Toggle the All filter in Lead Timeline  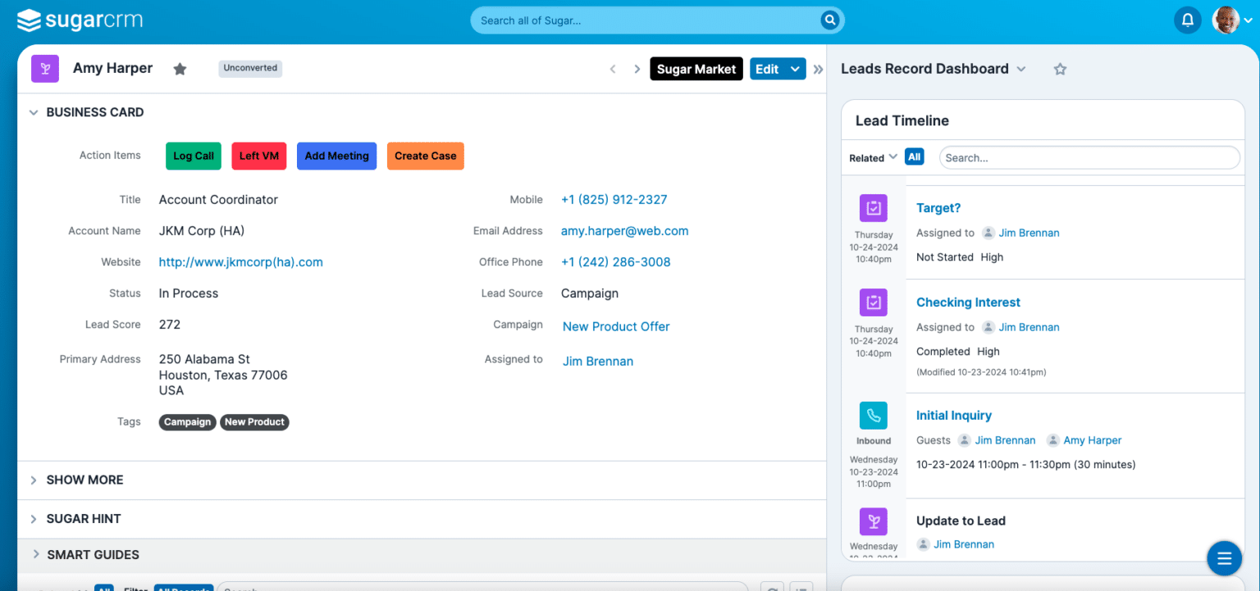[x=915, y=157]
